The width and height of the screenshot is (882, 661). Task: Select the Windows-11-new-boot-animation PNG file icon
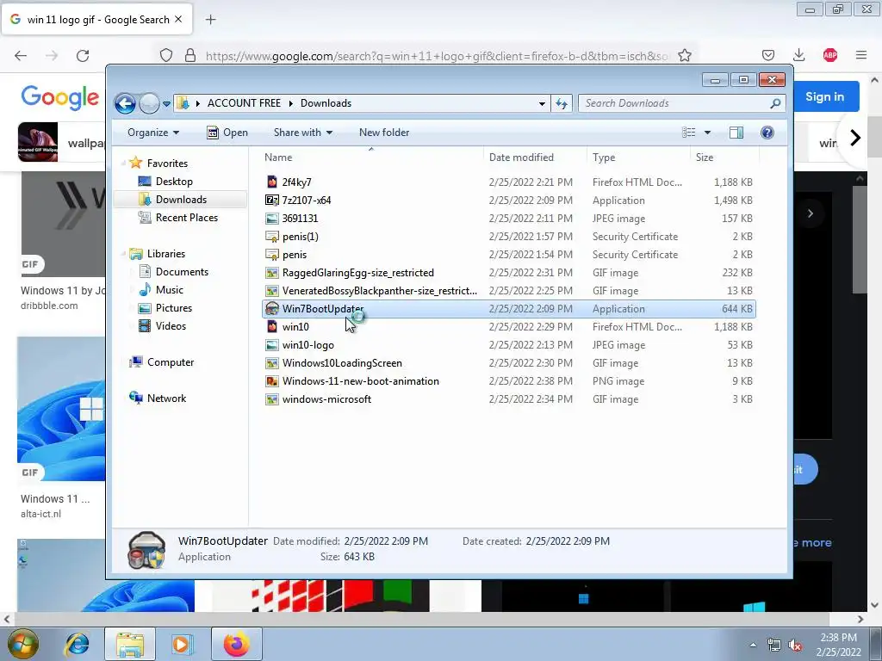coord(272,381)
